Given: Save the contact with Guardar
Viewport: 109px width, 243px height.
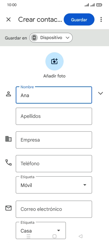Looking at the screenshot, I should tap(79, 20).
